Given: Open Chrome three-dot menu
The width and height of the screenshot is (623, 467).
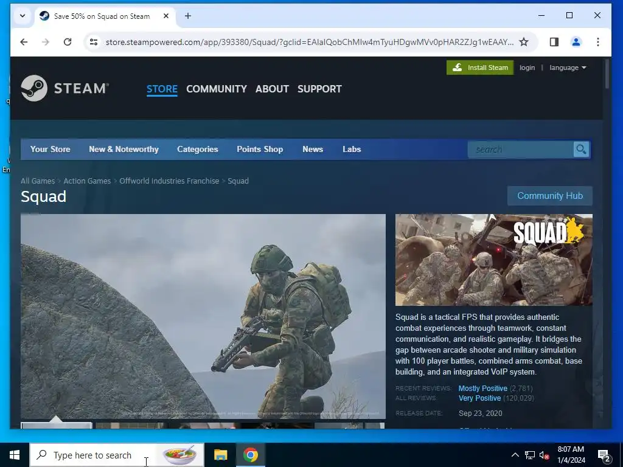Looking at the screenshot, I should coord(597,42).
